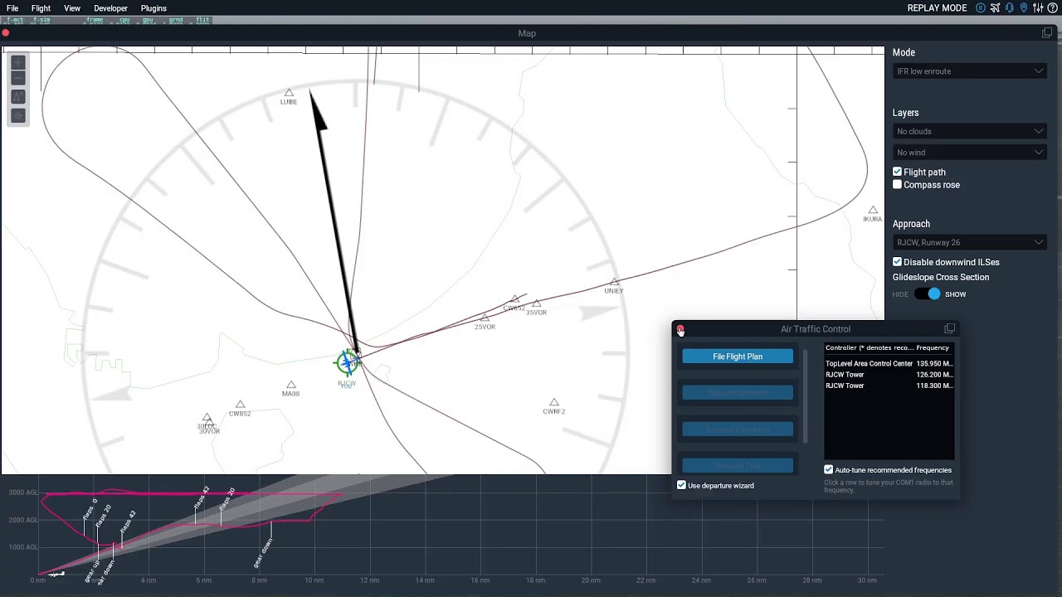
Task: Toggle Auto-tune recommended frequencies checkbox
Action: click(828, 470)
